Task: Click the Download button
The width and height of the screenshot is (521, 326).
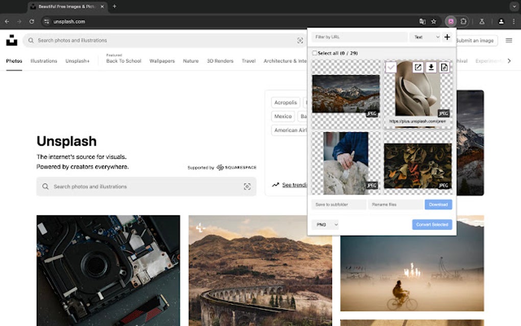Action: click(438, 204)
